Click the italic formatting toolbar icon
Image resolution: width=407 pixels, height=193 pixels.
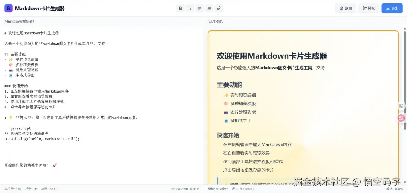click(190, 8)
